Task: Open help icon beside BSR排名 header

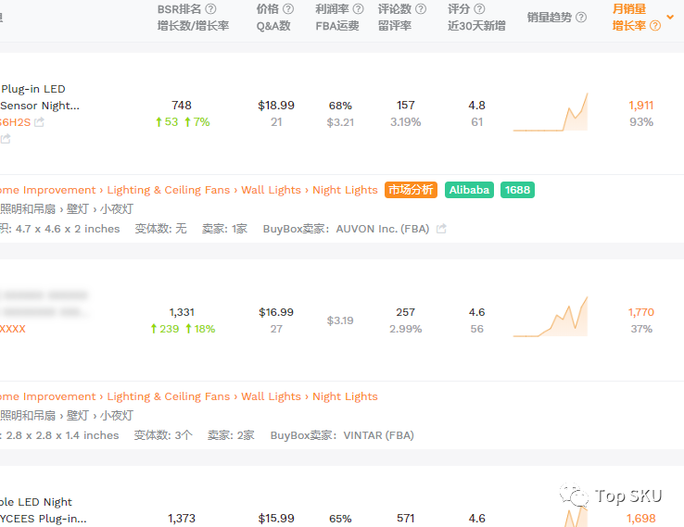Action: (210, 9)
